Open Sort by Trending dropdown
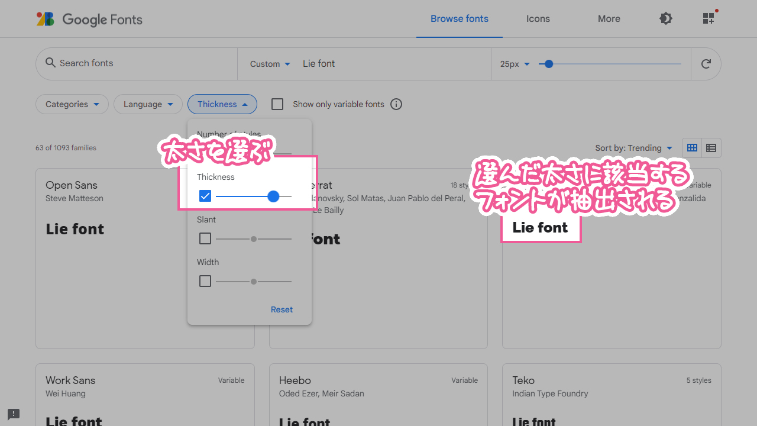The image size is (757, 426). tap(634, 148)
